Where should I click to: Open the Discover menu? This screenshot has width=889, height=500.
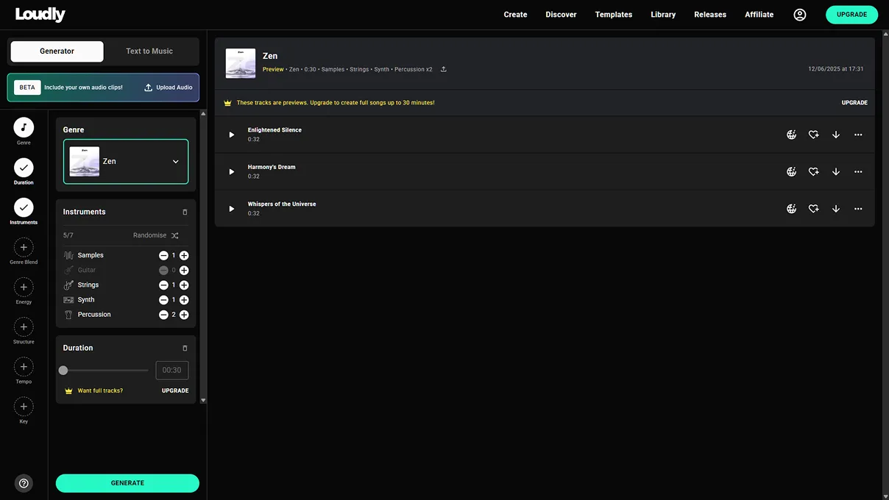point(561,15)
